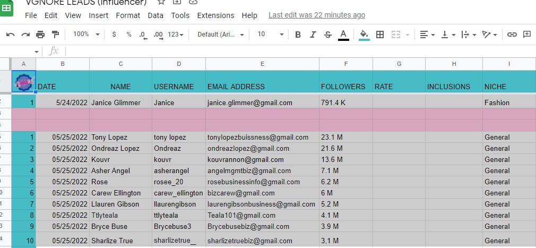Viewport: 536px width, 248px height.
Task: Open the name box dropdown arrow
Action: click(x=36, y=52)
